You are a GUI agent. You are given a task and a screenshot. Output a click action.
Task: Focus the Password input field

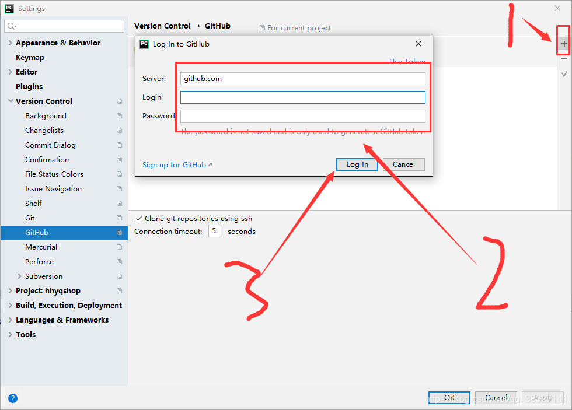tap(303, 116)
